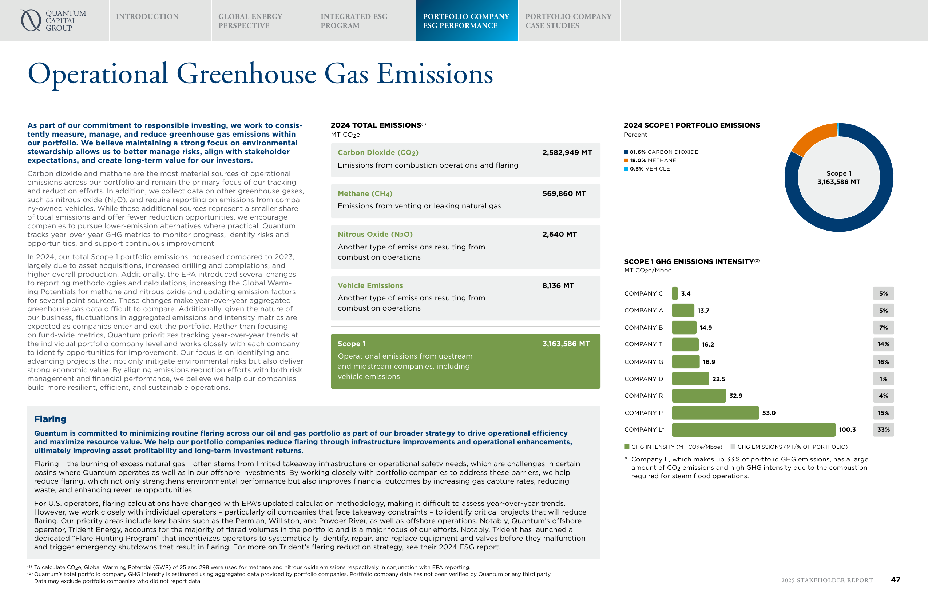Click the 2024 Total Emissions heading

tap(376, 125)
